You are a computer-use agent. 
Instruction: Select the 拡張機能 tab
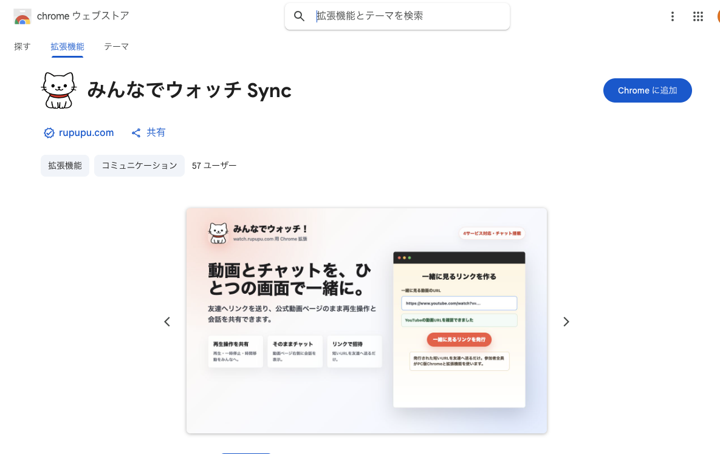pos(67,46)
